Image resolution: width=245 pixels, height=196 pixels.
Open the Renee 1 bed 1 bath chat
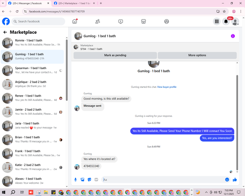32,98
